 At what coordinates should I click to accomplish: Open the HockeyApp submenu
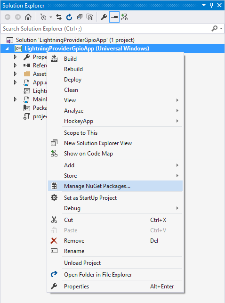click(115, 121)
